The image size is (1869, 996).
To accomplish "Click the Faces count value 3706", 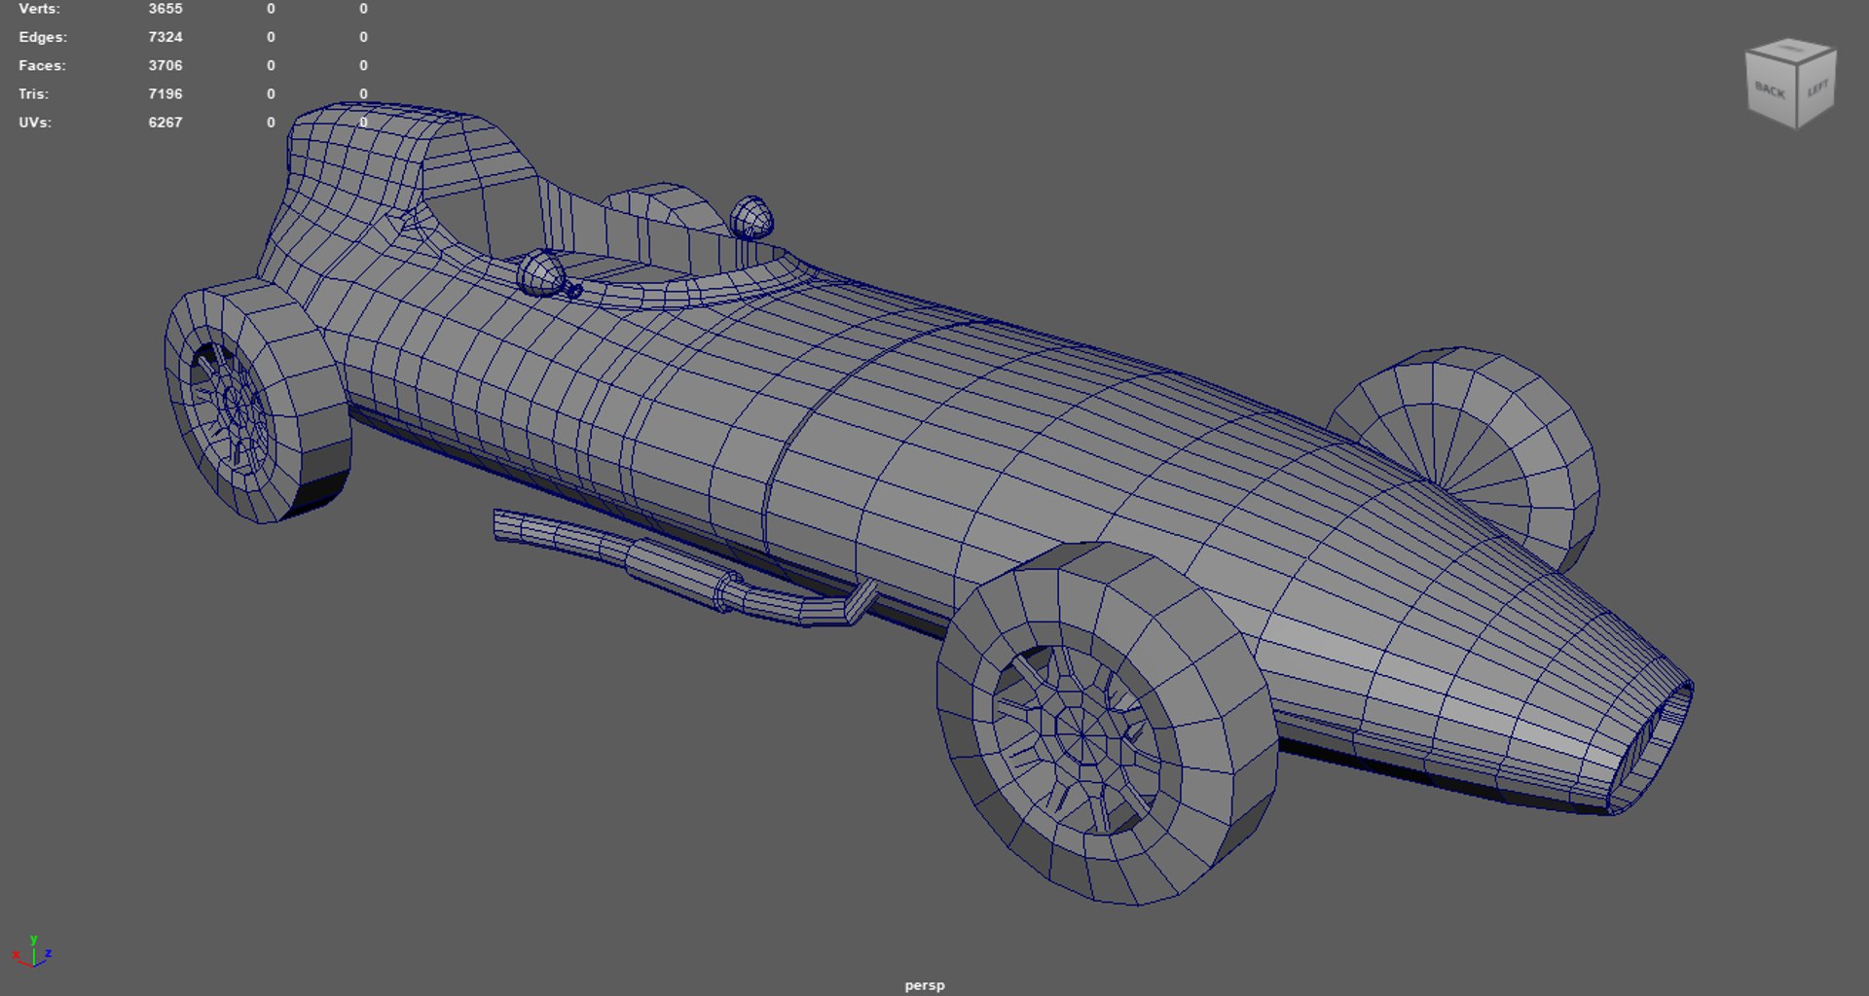I will [x=165, y=65].
